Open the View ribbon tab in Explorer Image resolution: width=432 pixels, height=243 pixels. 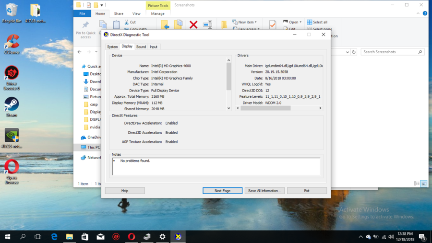coord(136,13)
